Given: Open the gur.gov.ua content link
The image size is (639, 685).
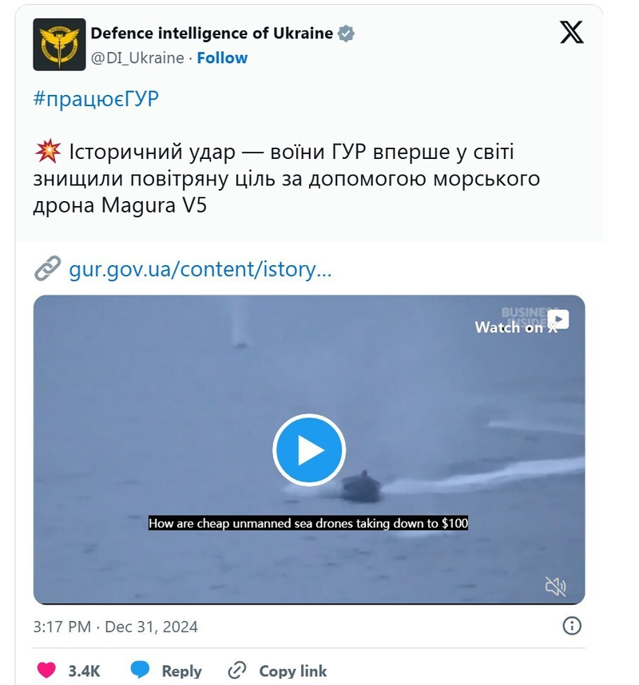Looking at the screenshot, I should pyautogui.click(x=200, y=269).
